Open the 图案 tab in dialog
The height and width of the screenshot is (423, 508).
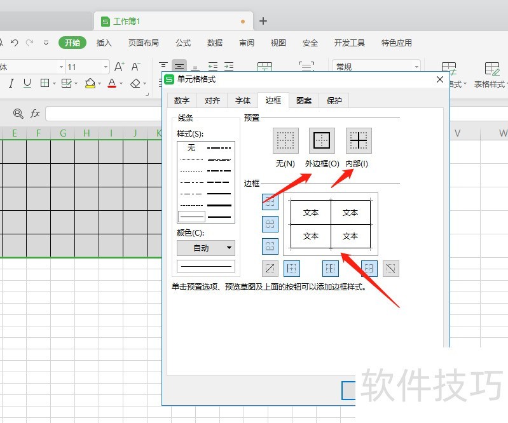pyautogui.click(x=304, y=100)
